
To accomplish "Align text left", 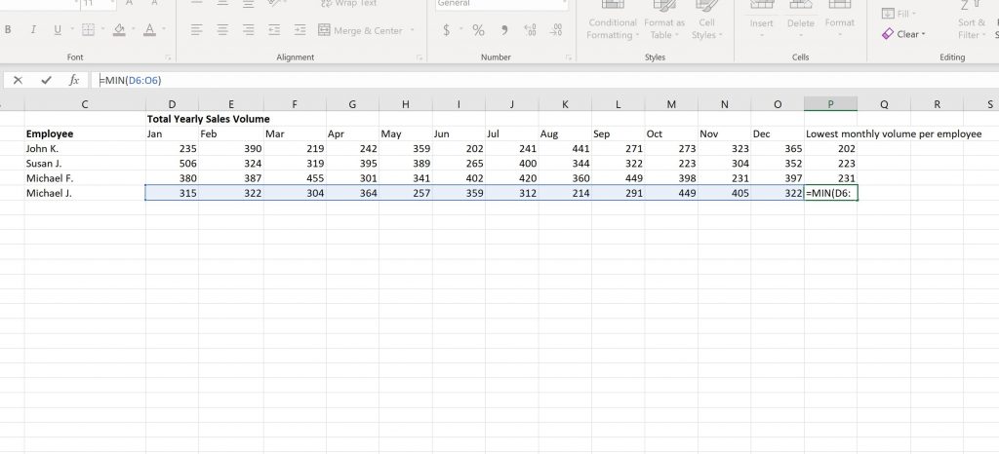I will (x=196, y=30).
